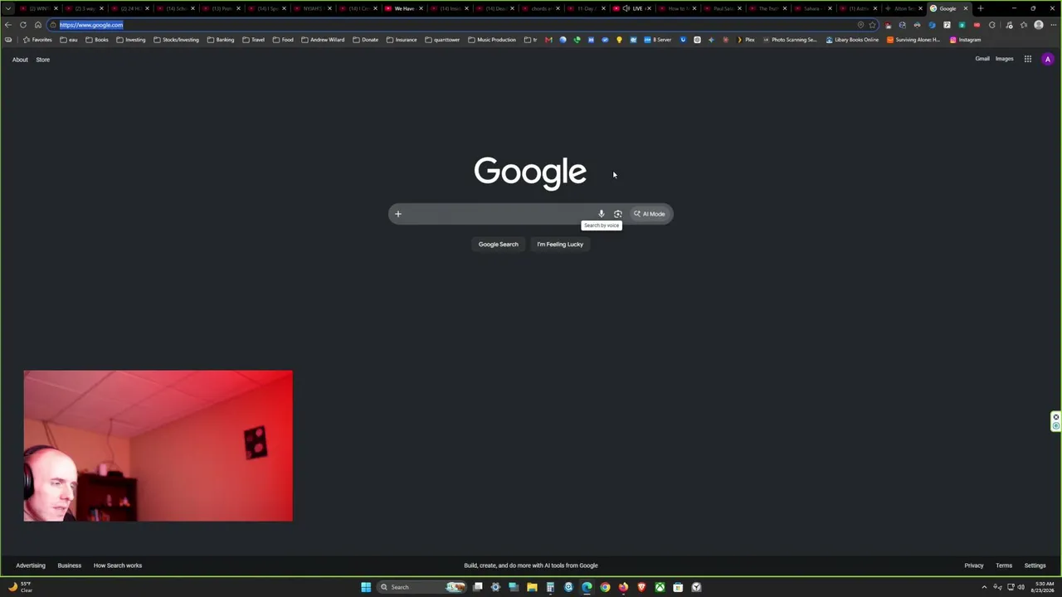The width and height of the screenshot is (1062, 597).
Task: Open Search by image camera icon
Action: pos(618,214)
